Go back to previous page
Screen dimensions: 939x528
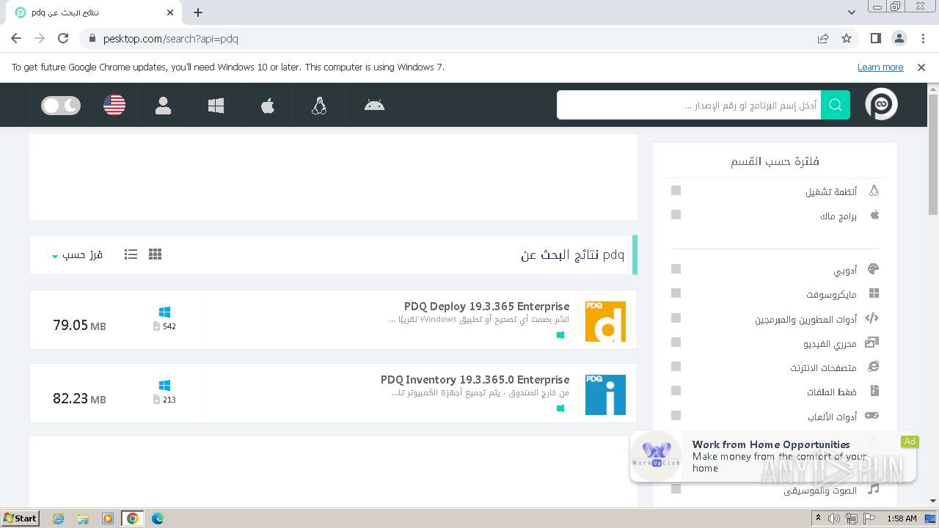tap(16, 38)
